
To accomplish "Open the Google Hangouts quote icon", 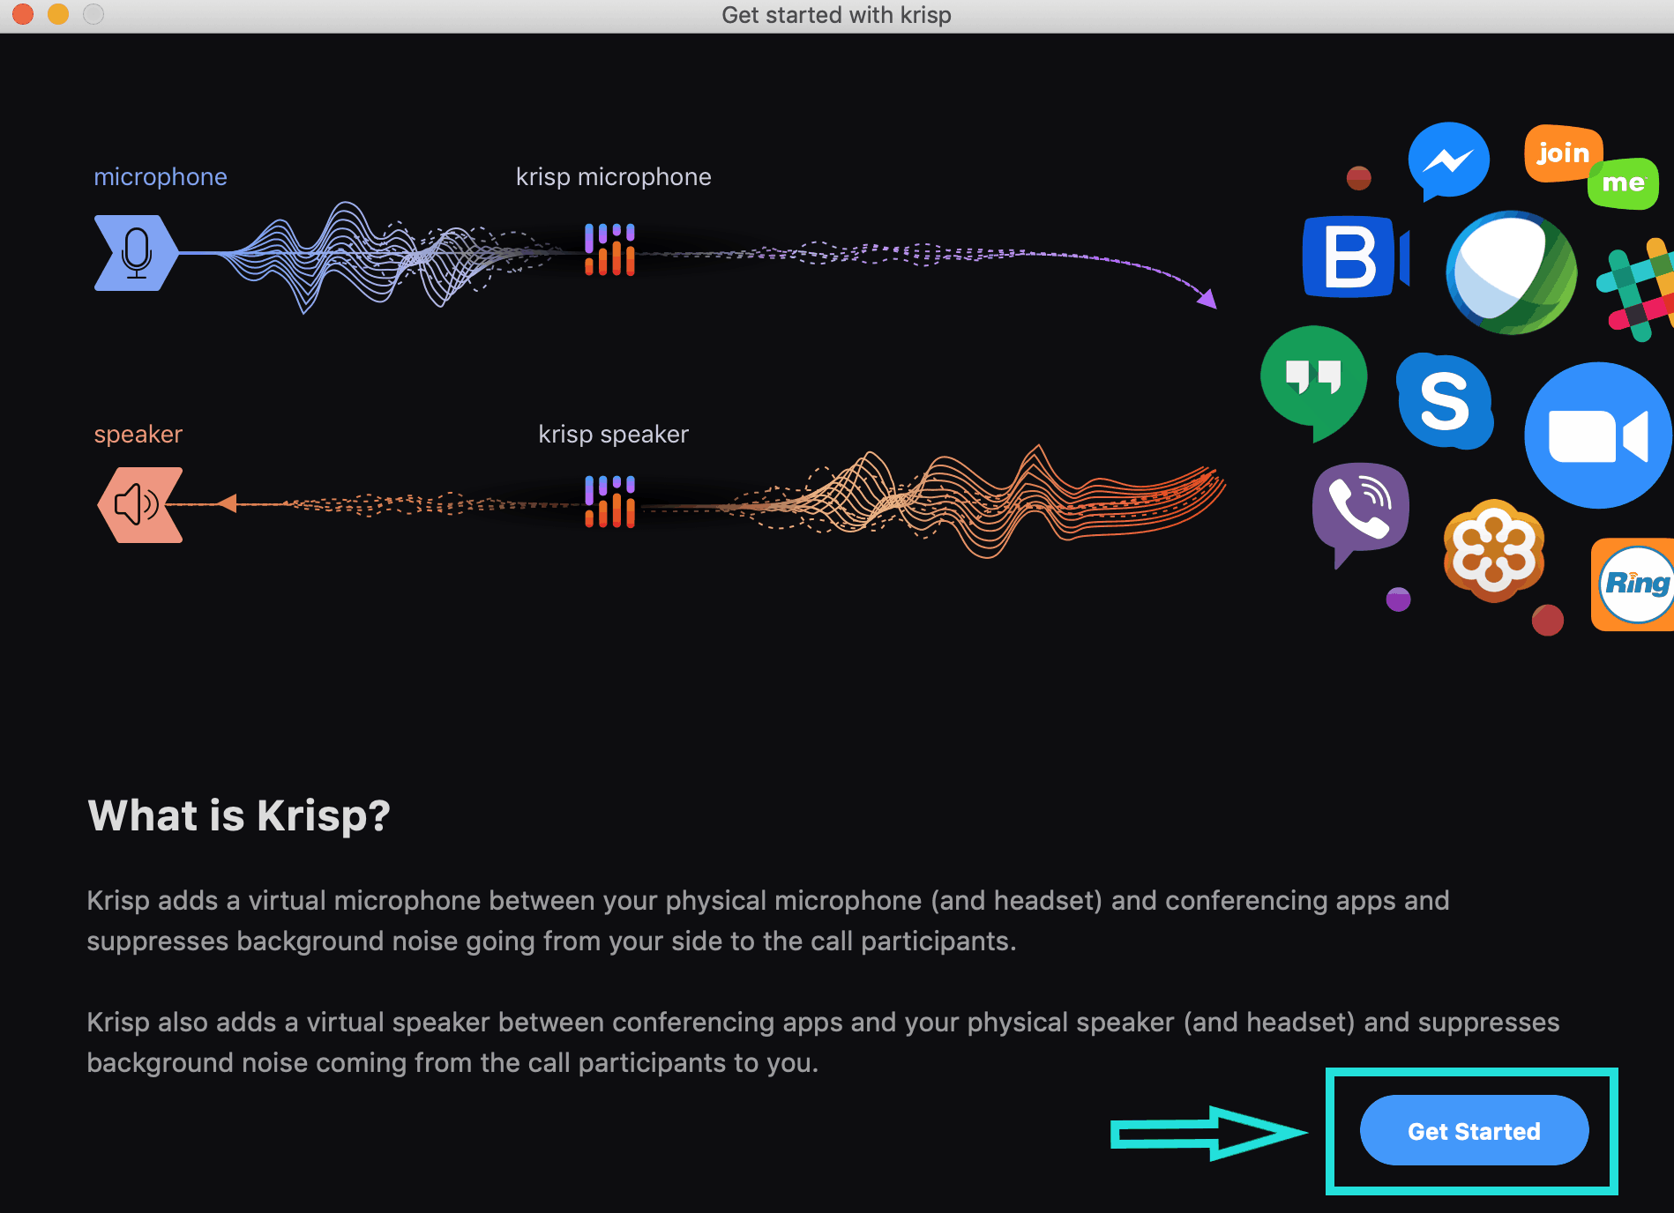I will (x=1314, y=382).
